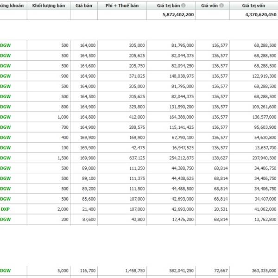This screenshot has width=278, height=278.
Task: Click fee value 1,458,750
Action: [135, 271]
